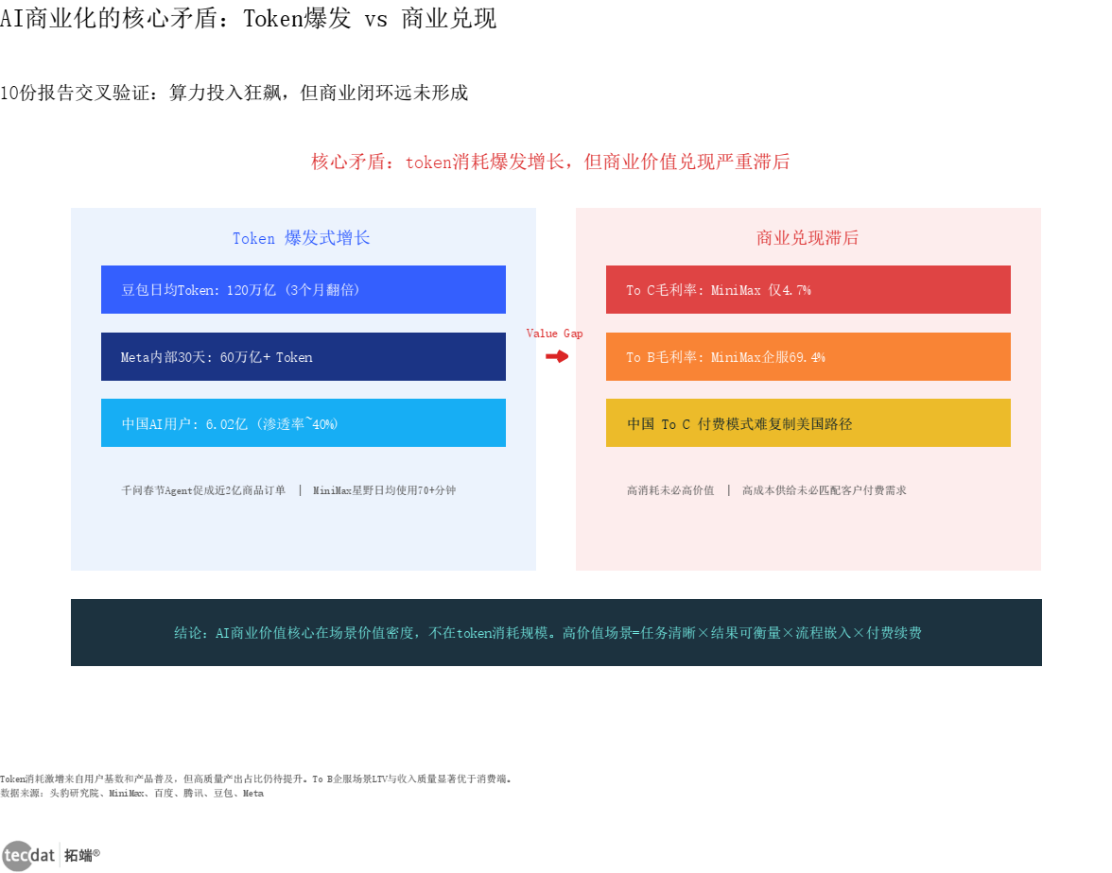Click the red Value Gap arrow

point(557,355)
